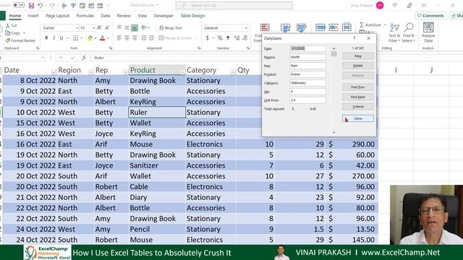
Task: Open Format as Table gallery
Action: (285, 27)
